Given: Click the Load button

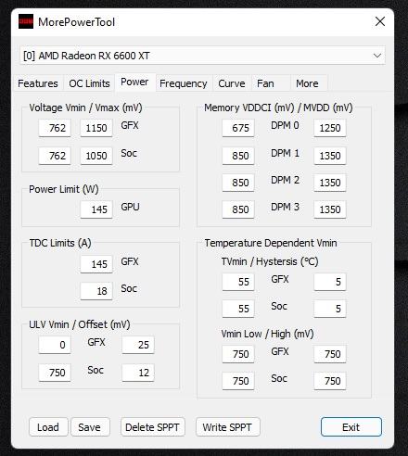Looking at the screenshot, I should [x=48, y=427].
